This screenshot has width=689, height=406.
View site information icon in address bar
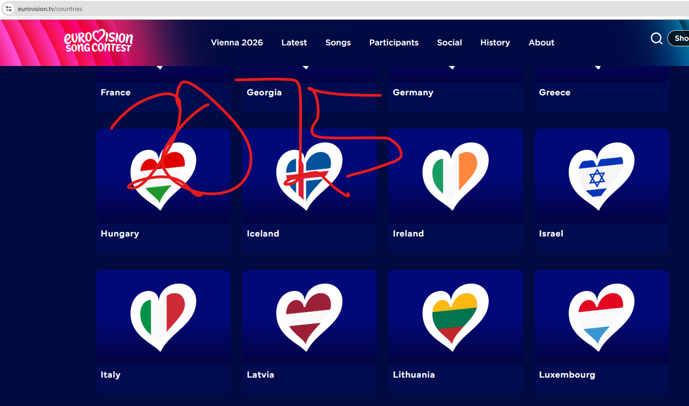click(9, 9)
